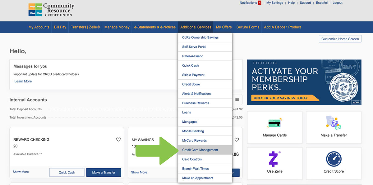Open the Bill Pay menu
Viewport: 373px width, 185px height.
(x=60, y=27)
